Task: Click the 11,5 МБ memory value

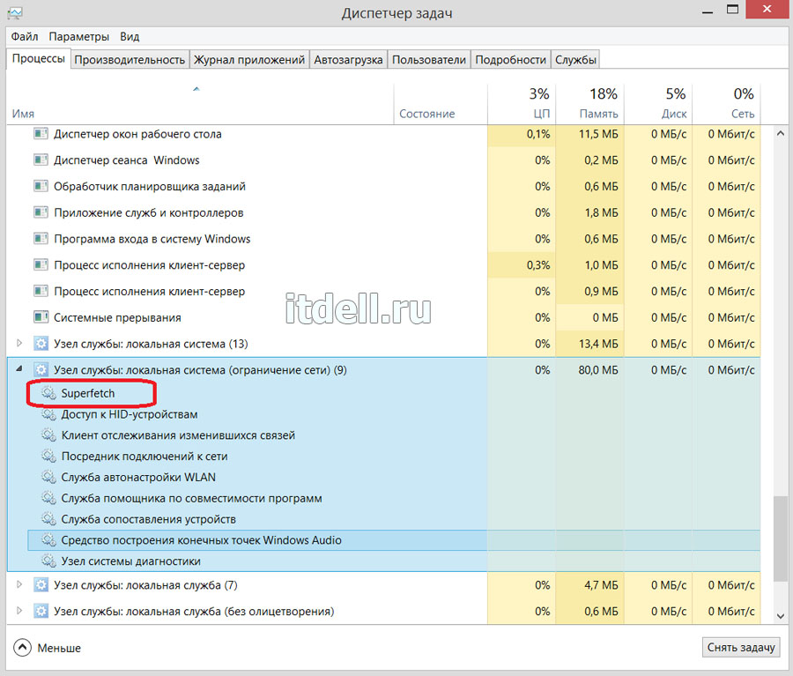Action: [597, 134]
